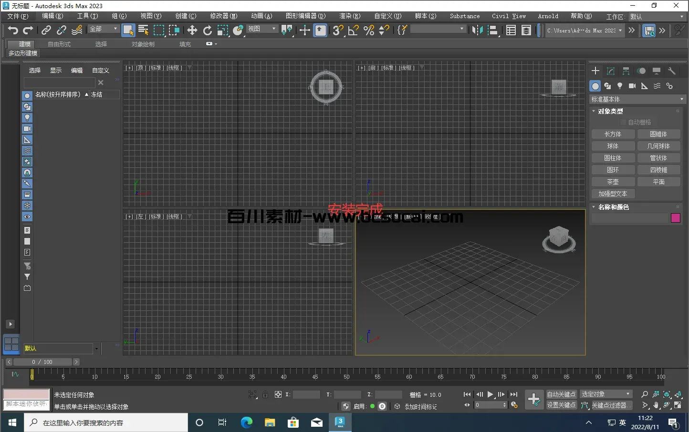Play the animation
The width and height of the screenshot is (689, 432).
point(490,394)
